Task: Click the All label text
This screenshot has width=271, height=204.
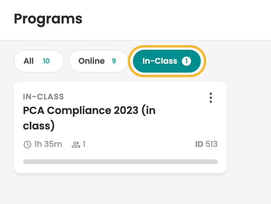Action: coord(28,61)
